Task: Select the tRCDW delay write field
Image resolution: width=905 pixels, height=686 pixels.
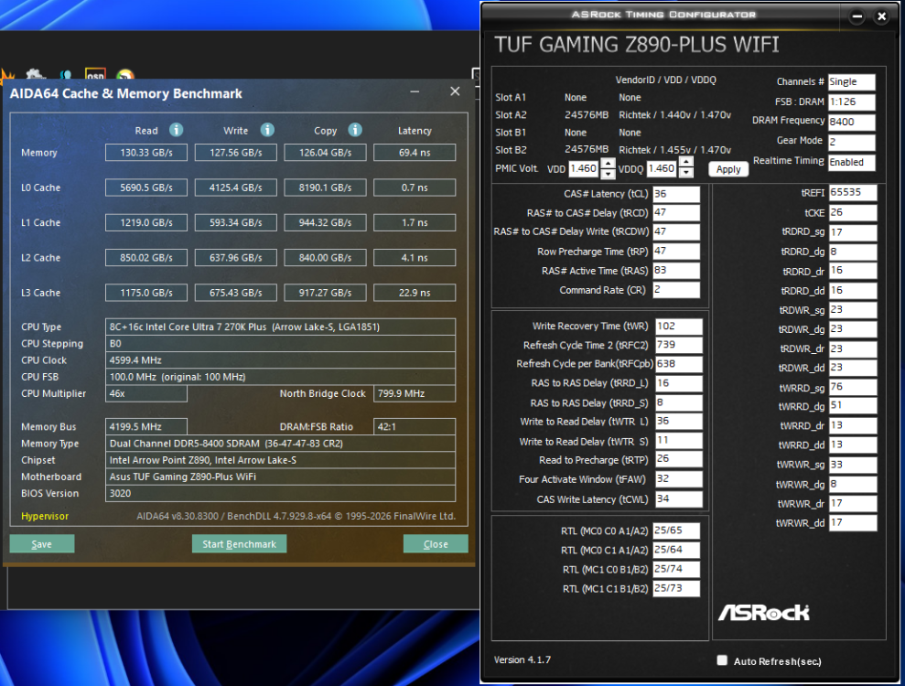Action: [x=676, y=231]
